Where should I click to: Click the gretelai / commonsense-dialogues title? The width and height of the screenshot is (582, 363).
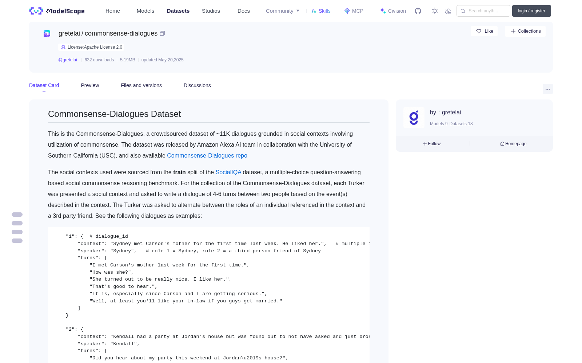pyautogui.click(x=108, y=33)
